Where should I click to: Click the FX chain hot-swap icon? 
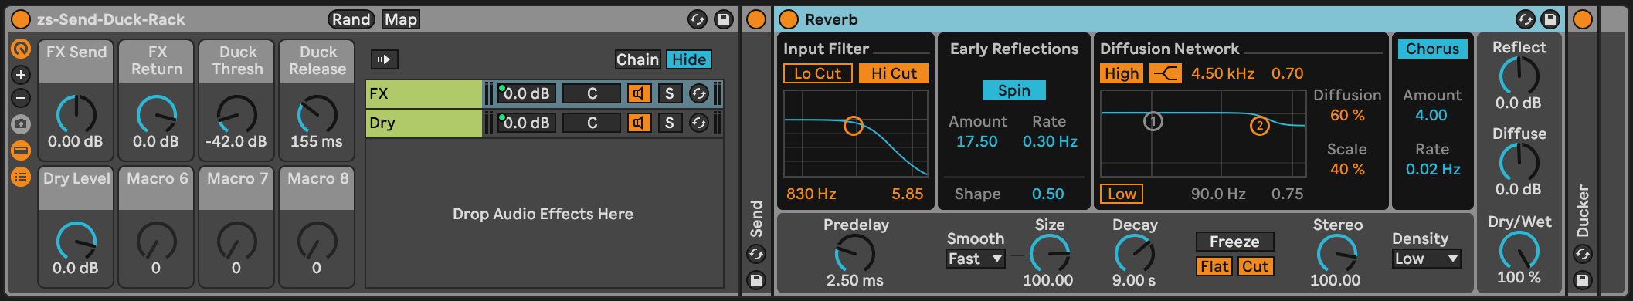[x=698, y=93]
